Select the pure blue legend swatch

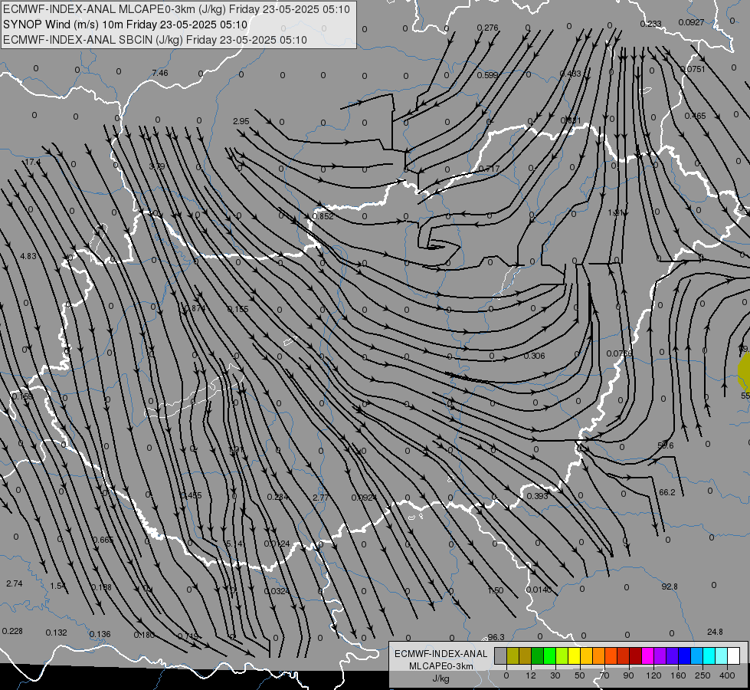pyautogui.click(x=684, y=655)
